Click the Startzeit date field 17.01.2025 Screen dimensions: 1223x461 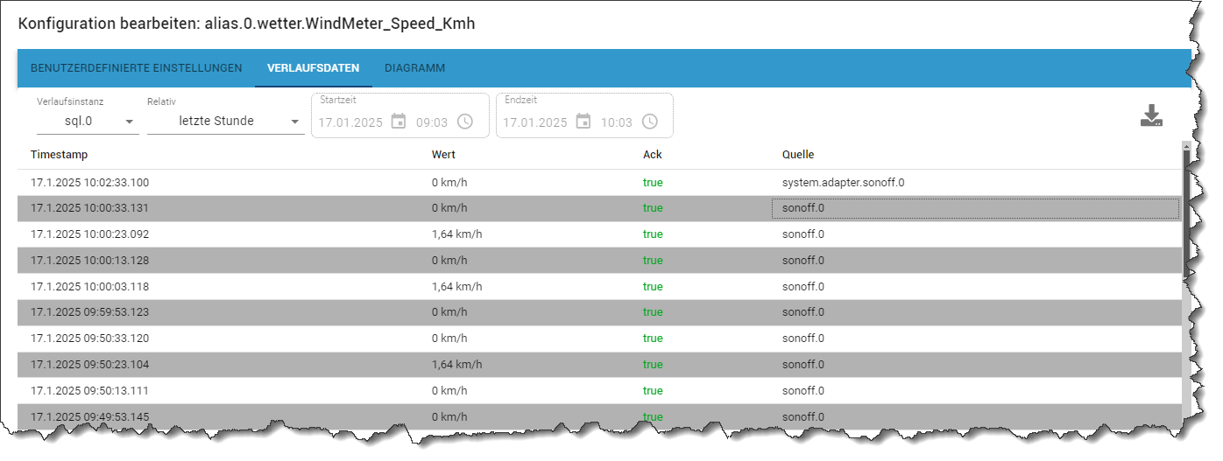pyautogui.click(x=350, y=122)
